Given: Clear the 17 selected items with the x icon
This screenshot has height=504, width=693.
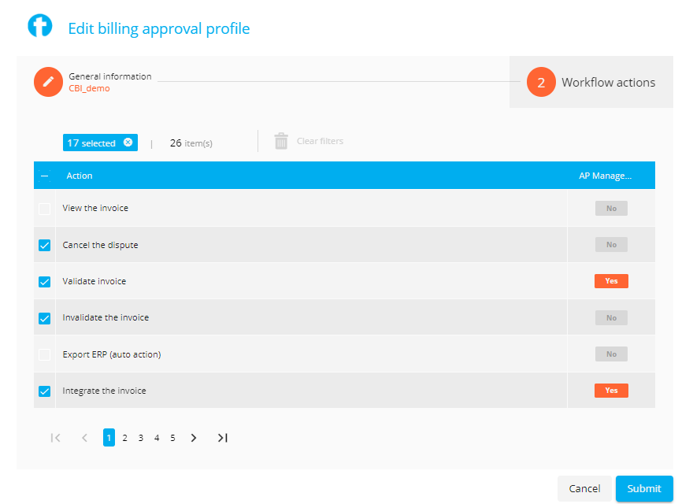Looking at the screenshot, I should click(128, 143).
